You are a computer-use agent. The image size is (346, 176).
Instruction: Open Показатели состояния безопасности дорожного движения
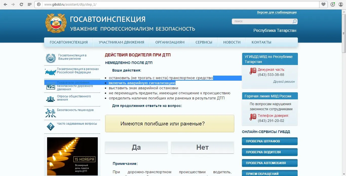75,86
